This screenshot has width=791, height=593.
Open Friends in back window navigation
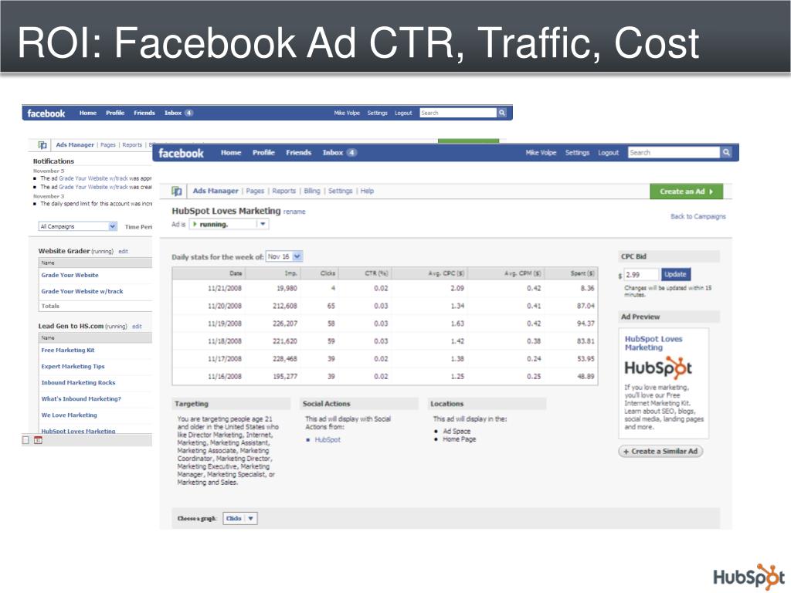tap(144, 113)
